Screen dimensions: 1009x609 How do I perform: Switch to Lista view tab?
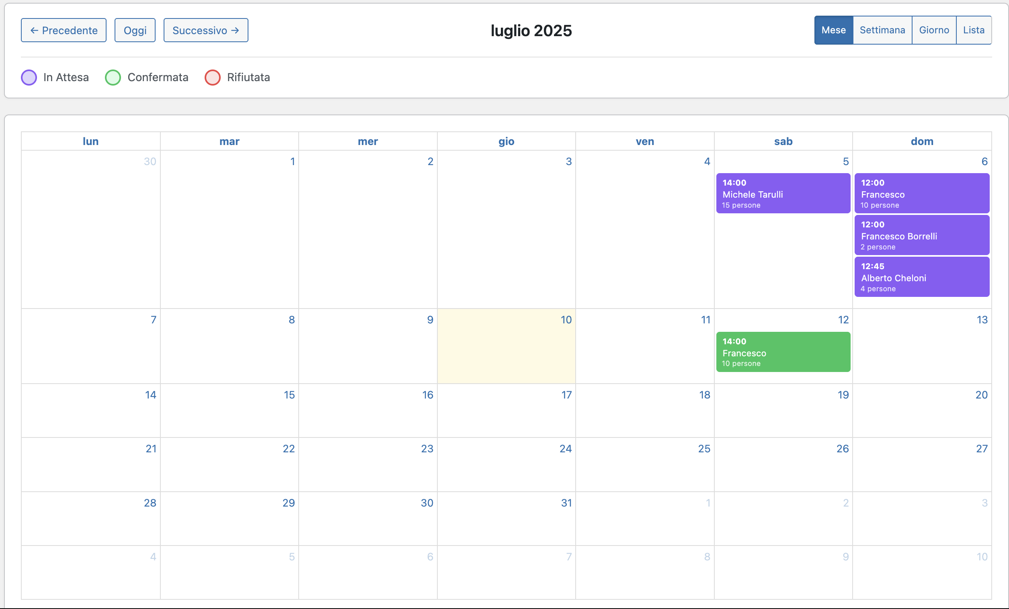pyautogui.click(x=973, y=30)
